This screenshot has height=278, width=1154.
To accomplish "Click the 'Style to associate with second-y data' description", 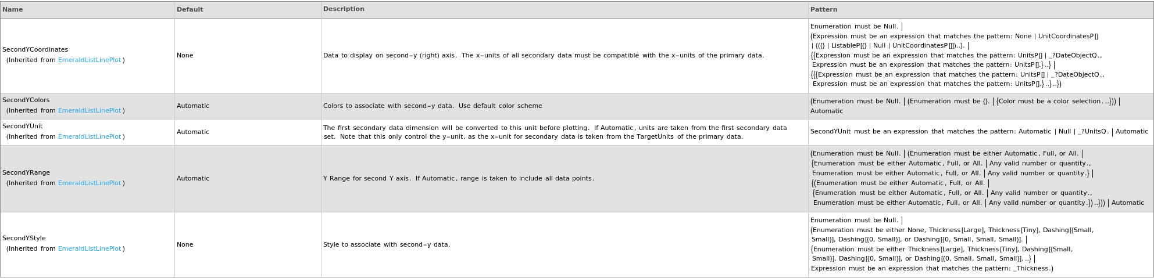I will [387, 245].
